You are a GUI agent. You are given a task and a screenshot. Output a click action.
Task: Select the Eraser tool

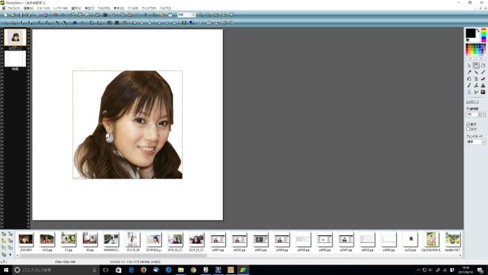(x=483, y=79)
